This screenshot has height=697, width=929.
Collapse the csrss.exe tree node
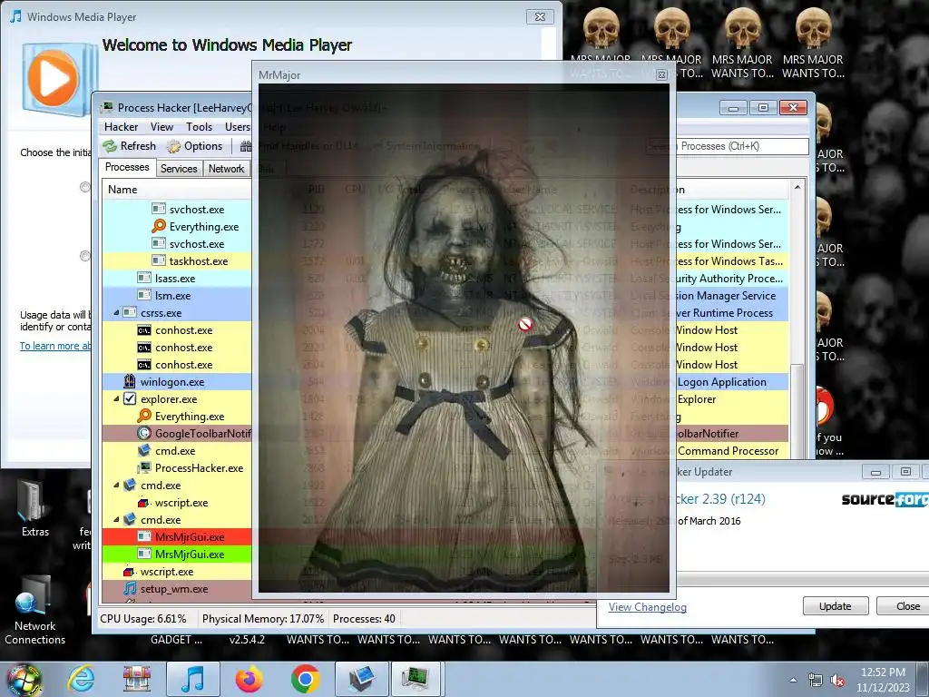[x=116, y=312]
